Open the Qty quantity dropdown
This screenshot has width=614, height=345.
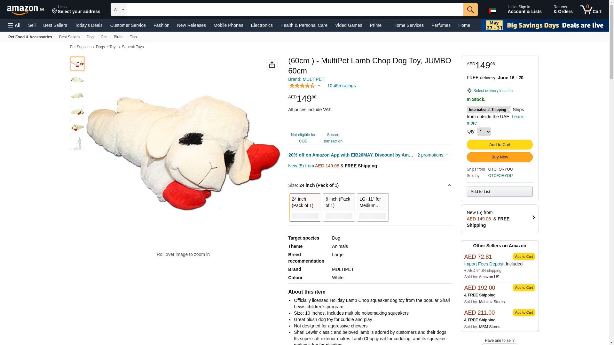[x=484, y=132]
